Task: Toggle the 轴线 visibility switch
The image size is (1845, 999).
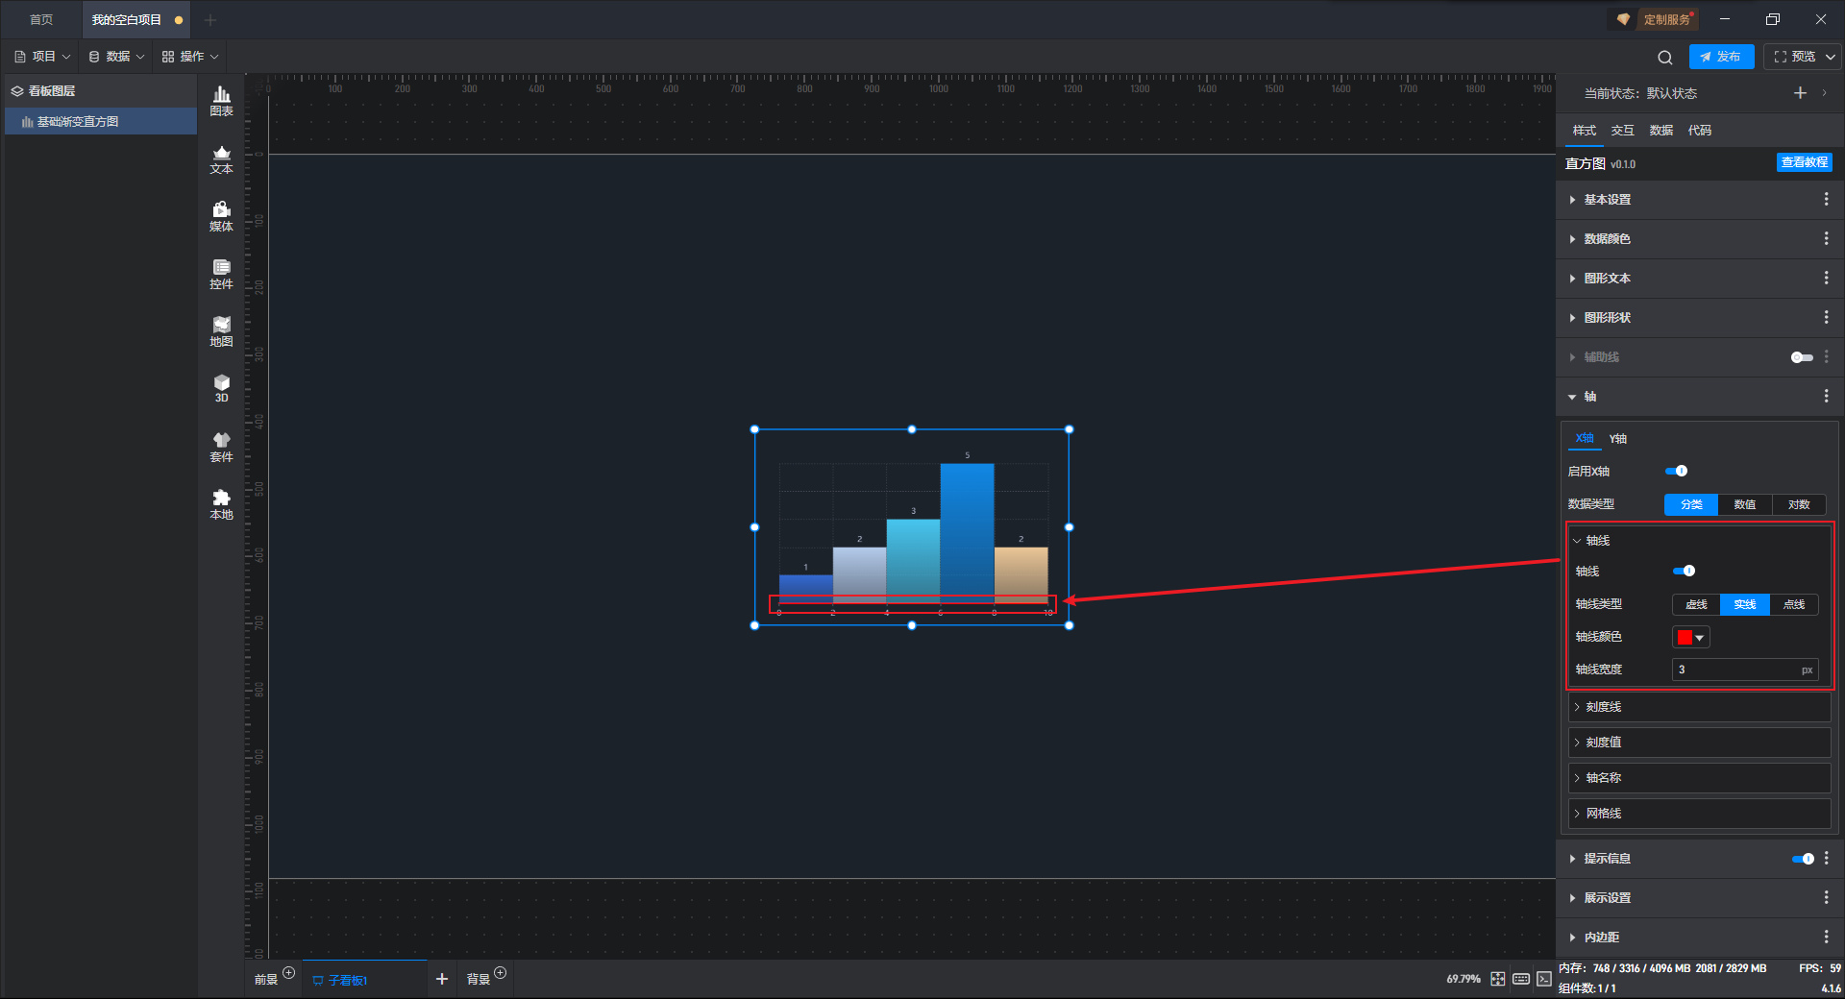Action: pos(1684,571)
